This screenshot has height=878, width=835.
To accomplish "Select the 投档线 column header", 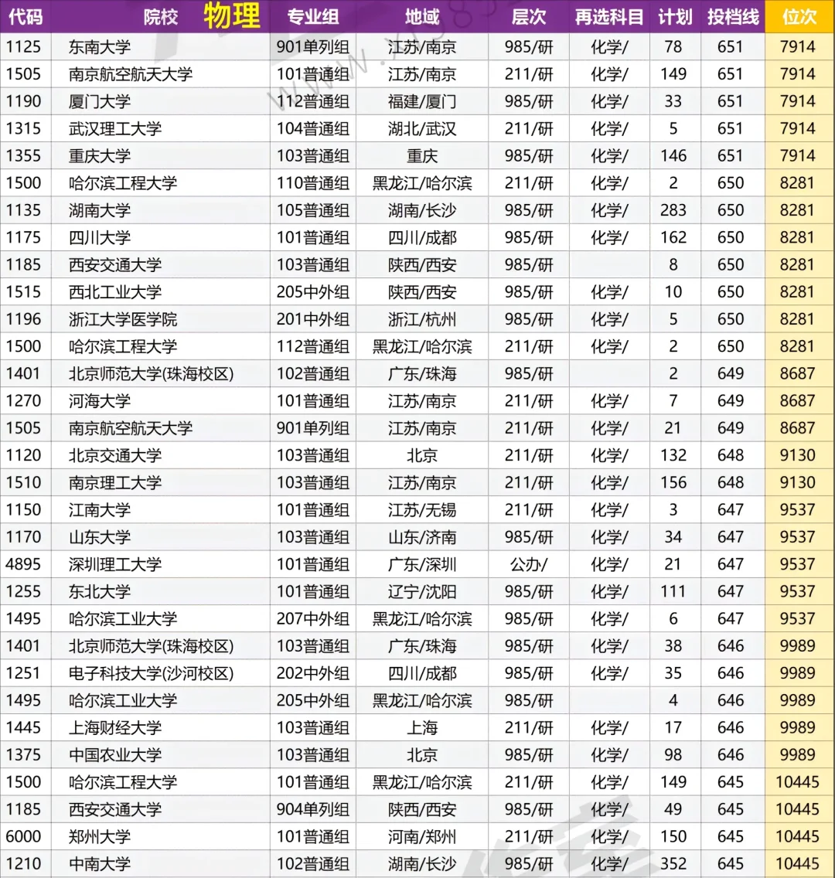I will [x=731, y=17].
